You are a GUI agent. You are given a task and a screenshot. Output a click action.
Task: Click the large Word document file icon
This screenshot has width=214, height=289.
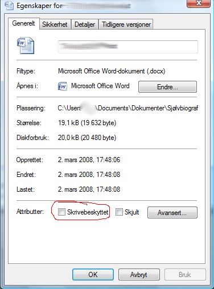click(26, 46)
